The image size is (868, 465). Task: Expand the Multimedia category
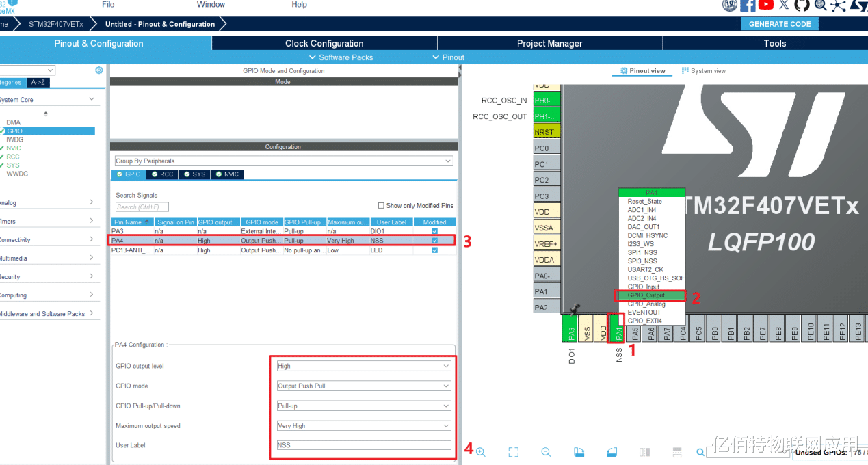(92, 258)
